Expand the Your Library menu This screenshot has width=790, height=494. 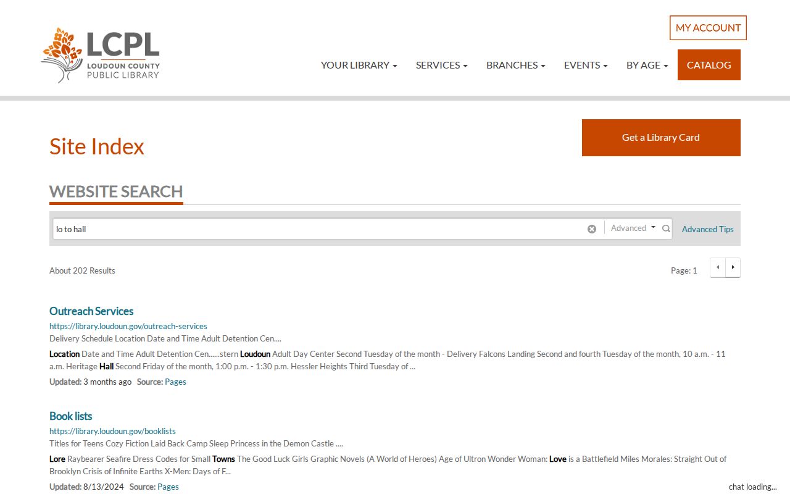click(359, 65)
